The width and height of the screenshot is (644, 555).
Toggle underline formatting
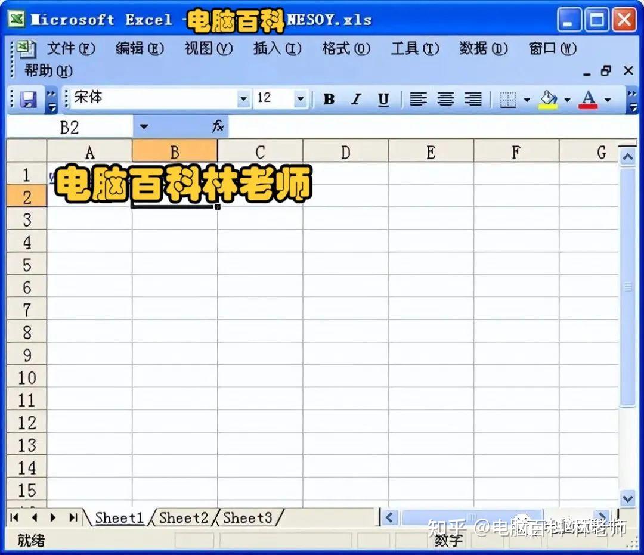383,100
